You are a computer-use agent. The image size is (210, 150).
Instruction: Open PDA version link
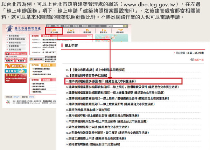point(100,26)
